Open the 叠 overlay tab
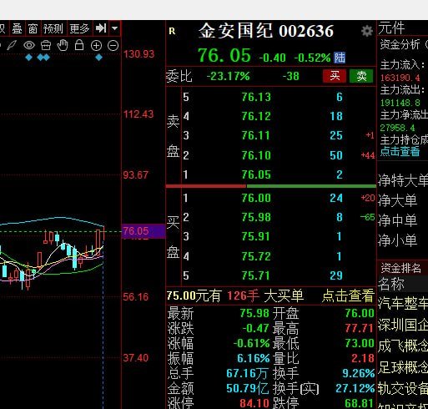 (17, 28)
